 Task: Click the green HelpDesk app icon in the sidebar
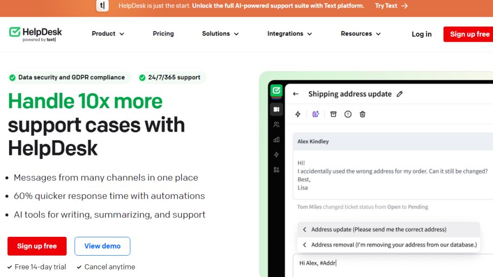pos(276,91)
